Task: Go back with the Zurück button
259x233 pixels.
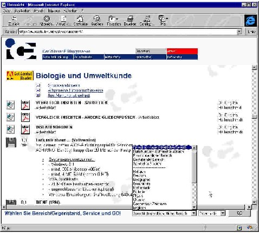Action: pos(14,21)
